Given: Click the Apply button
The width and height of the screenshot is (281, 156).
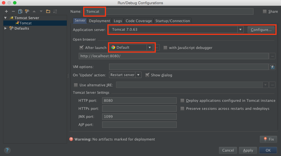Looking at the screenshot, I should (248, 150).
